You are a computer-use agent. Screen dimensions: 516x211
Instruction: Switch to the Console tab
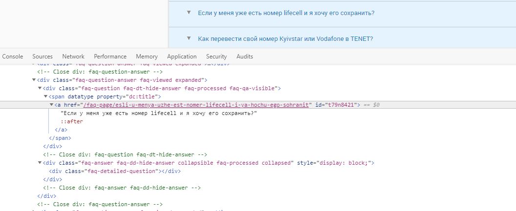pos(13,57)
